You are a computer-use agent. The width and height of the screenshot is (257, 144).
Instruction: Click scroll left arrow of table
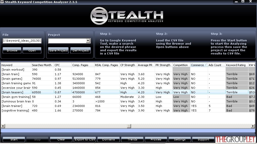click(3, 126)
